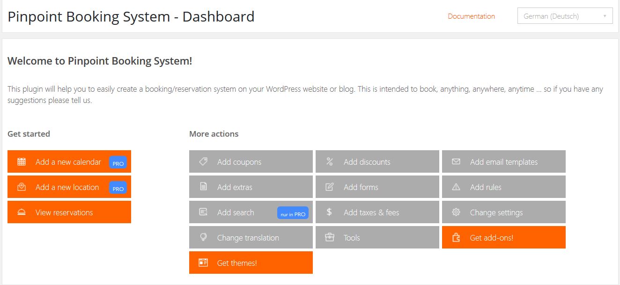Click the bell icon on View reservations
This screenshot has height=285, width=620.
pos(22,212)
